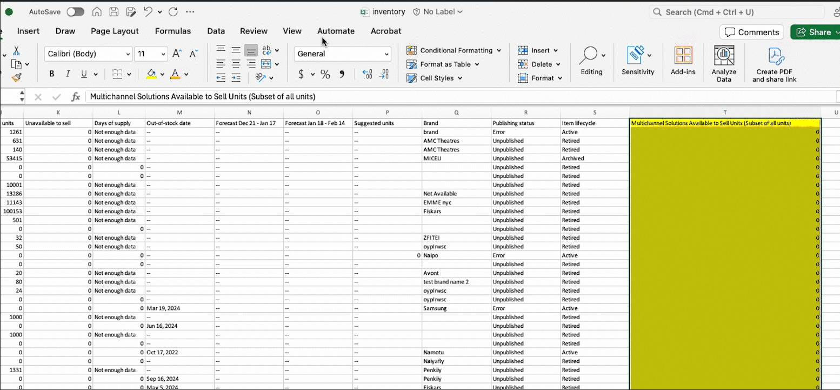Pick the font color swatch
840x390 pixels.
point(175,74)
